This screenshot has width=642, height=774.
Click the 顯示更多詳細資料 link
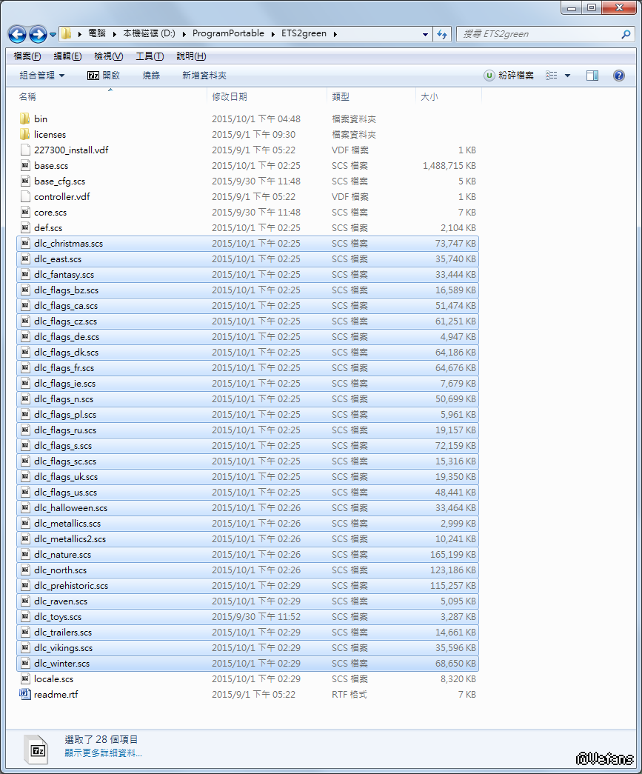[x=103, y=753]
